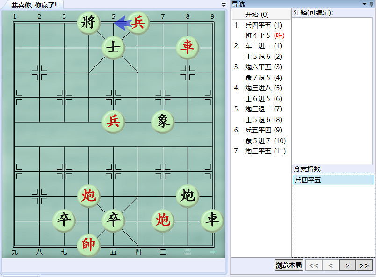The width and height of the screenshot is (376, 277).
Task: Select the black advisor 士 piece
Action: point(113,46)
